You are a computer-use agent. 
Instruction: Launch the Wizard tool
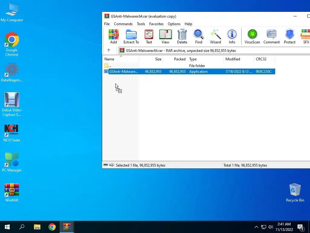click(x=216, y=36)
